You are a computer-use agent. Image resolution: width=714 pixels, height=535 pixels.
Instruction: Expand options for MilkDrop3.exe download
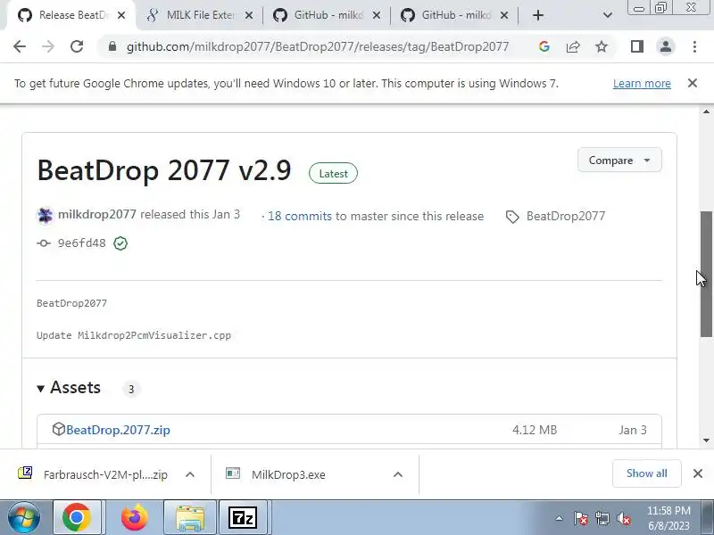(x=397, y=474)
